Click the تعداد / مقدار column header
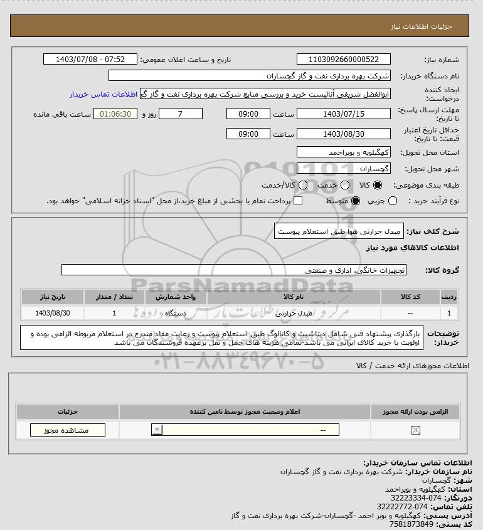This screenshot has height=530, width=483. click(114, 297)
